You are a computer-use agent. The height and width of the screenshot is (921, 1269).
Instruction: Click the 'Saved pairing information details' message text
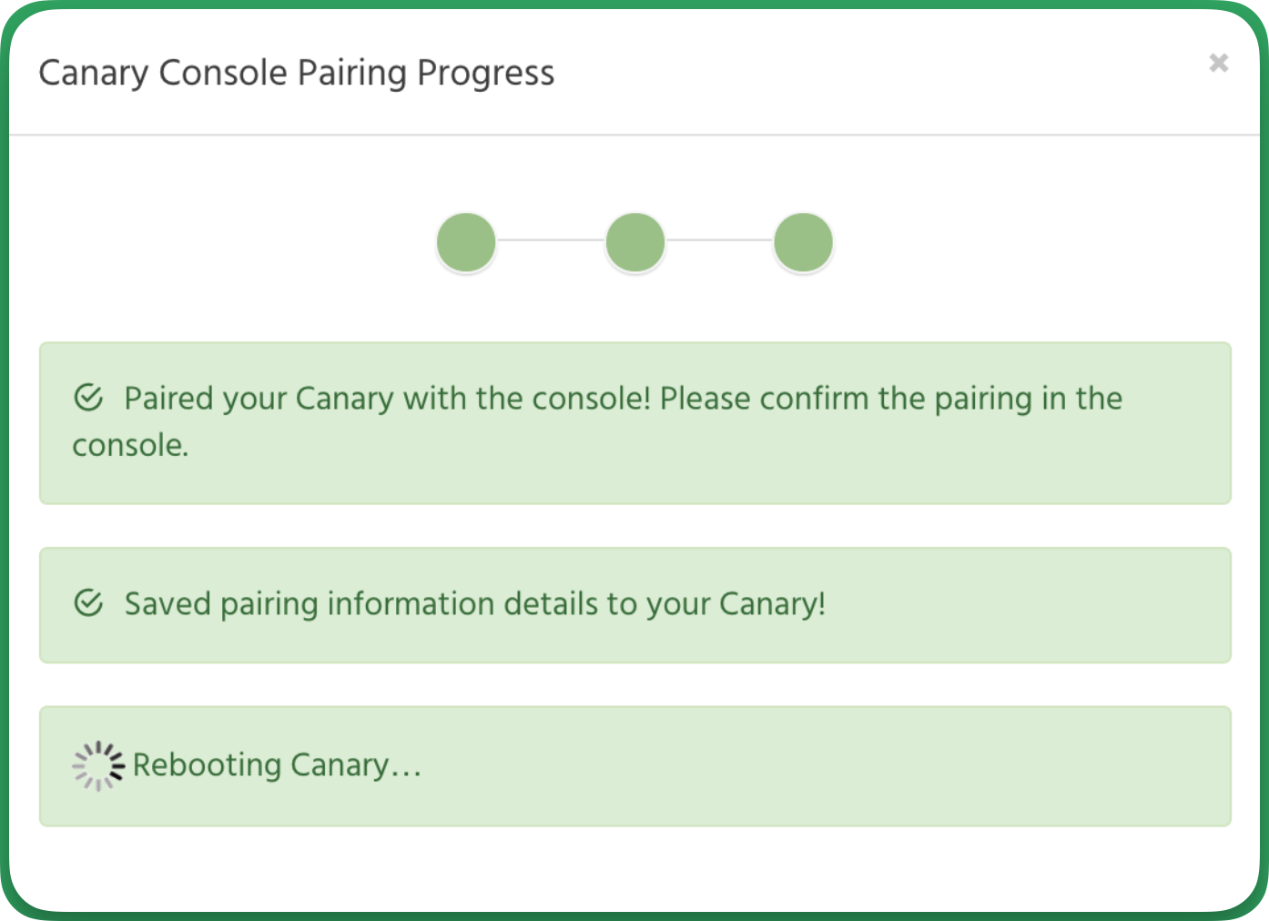pos(475,604)
